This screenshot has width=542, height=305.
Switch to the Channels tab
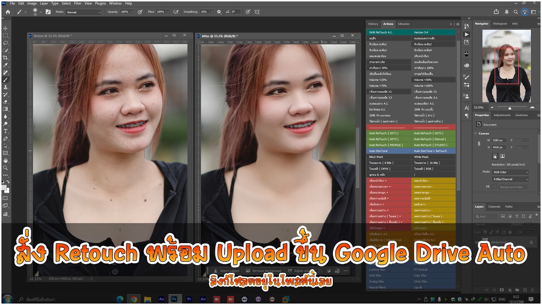494,207
